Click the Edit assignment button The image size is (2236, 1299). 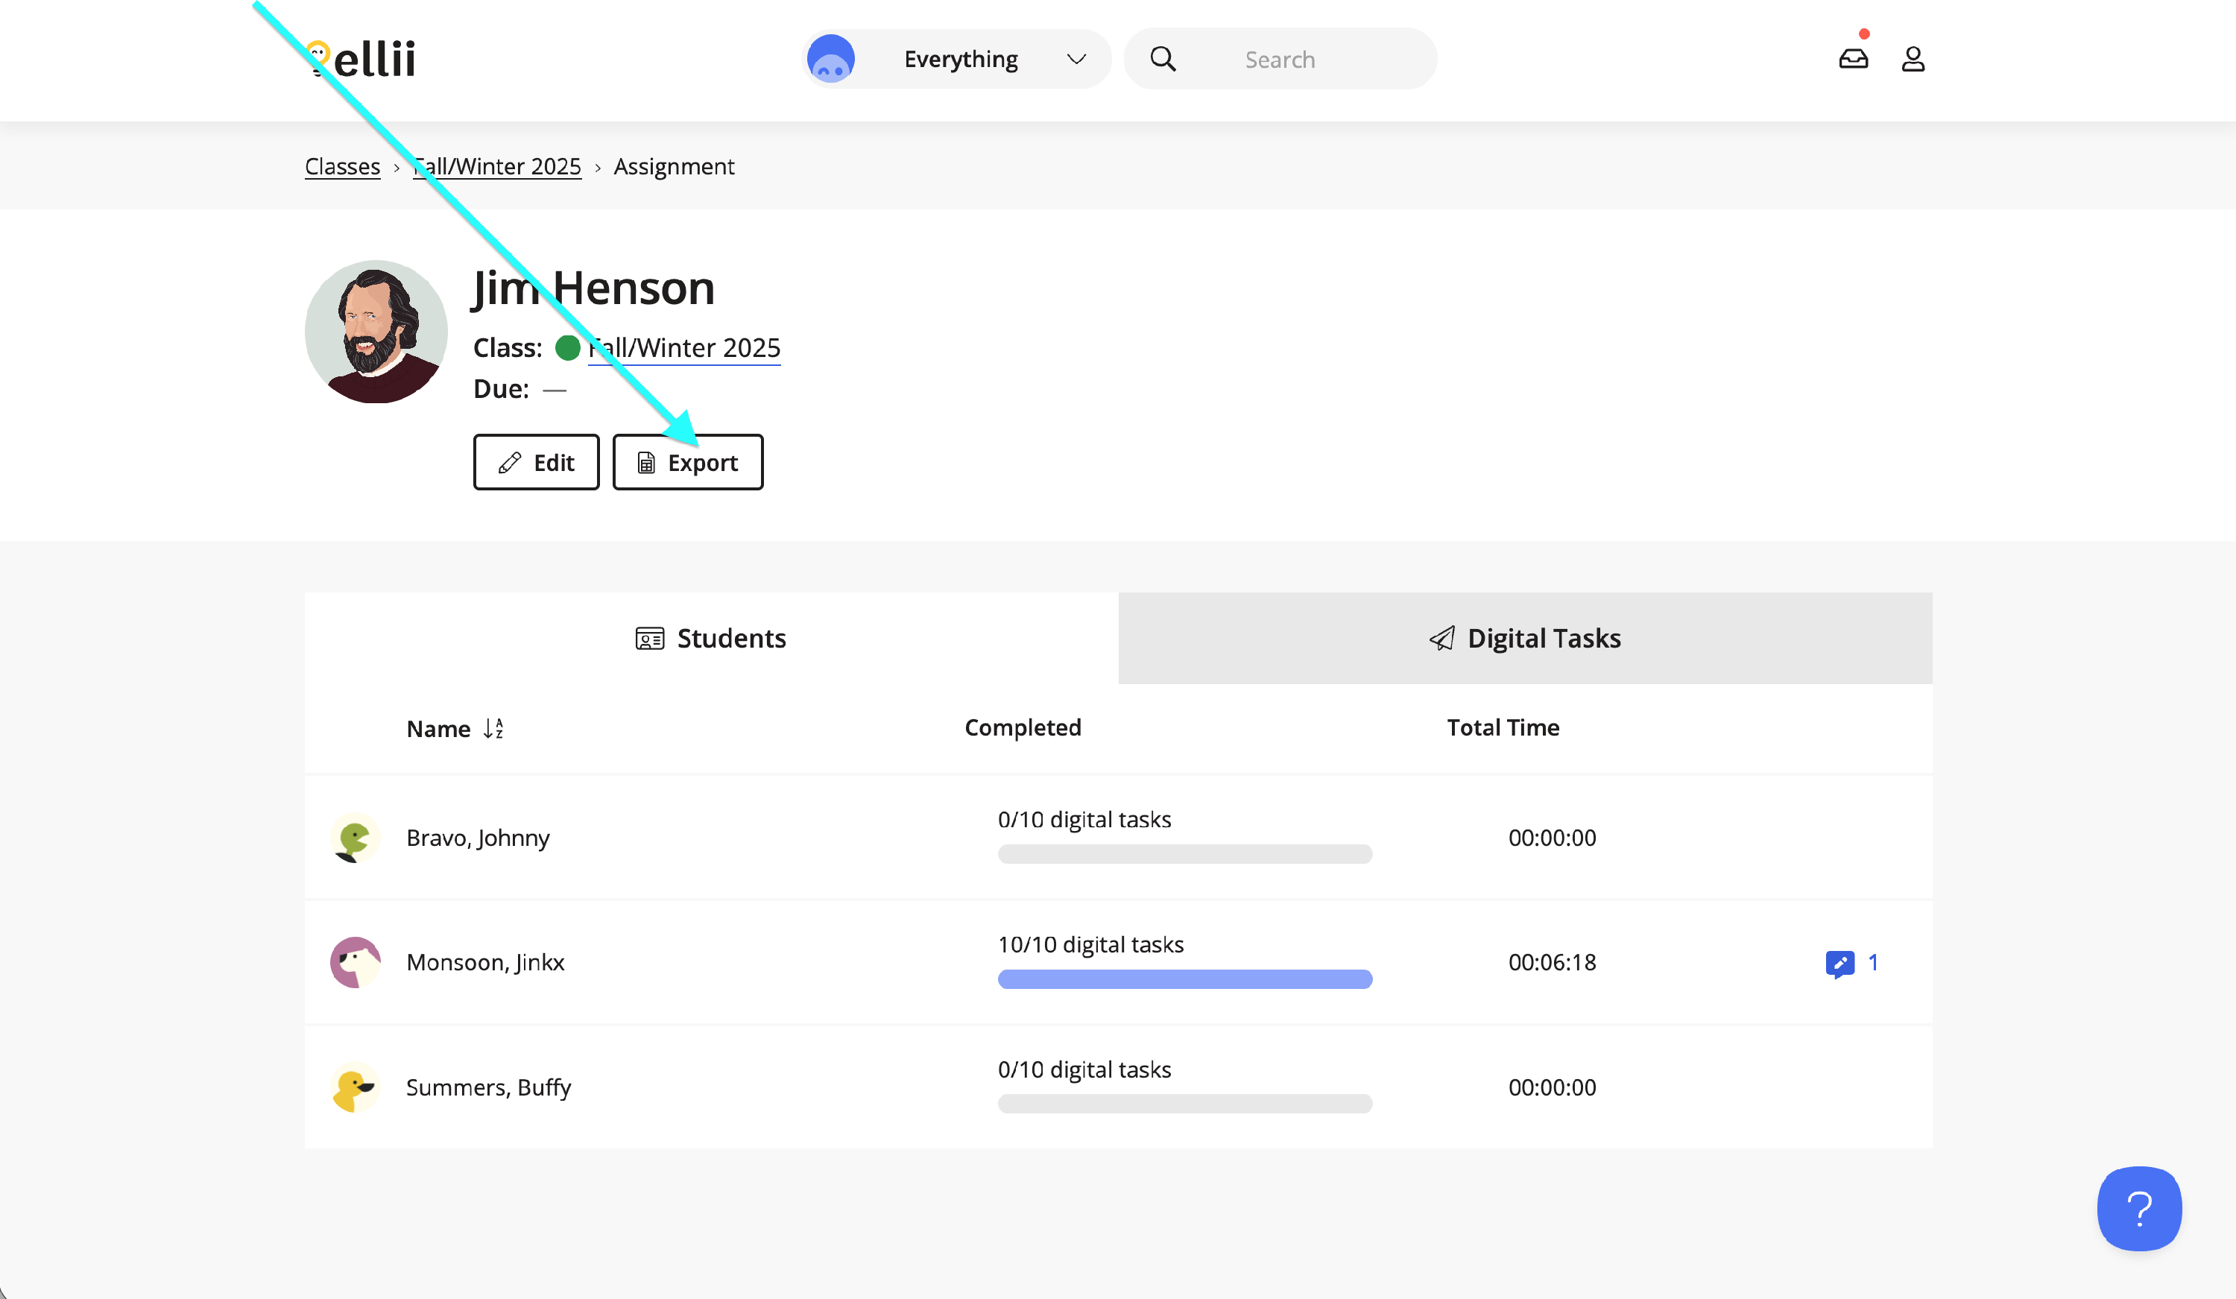[536, 462]
